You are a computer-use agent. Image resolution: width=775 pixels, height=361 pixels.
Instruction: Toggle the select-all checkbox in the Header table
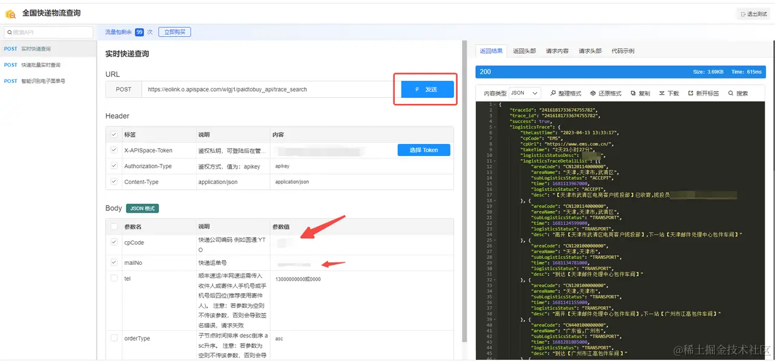click(114, 134)
